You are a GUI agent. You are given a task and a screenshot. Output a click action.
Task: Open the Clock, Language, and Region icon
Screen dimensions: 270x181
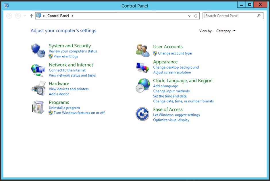(x=142, y=85)
